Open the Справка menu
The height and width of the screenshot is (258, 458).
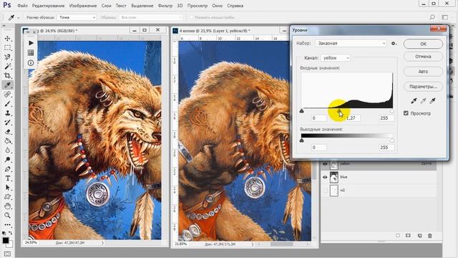[x=235, y=6]
